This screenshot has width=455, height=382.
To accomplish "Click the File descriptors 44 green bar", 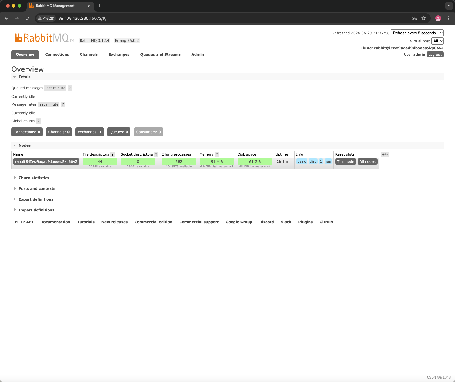I will (100, 162).
